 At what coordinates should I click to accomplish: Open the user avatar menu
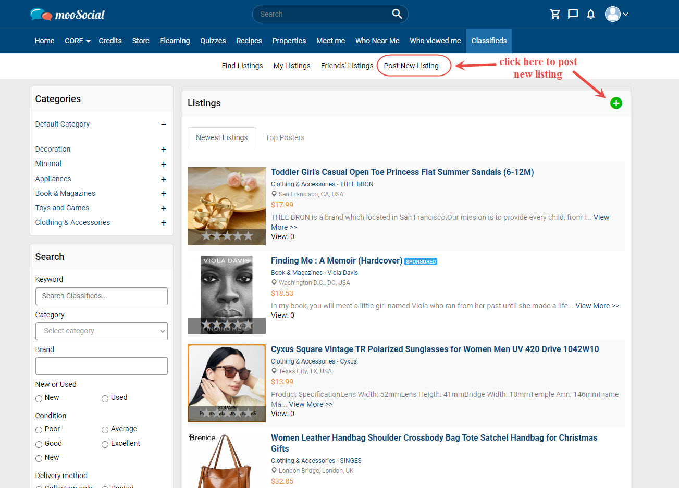point(616,14)
